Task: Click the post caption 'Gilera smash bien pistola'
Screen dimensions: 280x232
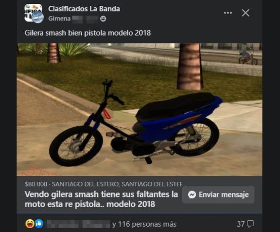Action: coord(87,33)
